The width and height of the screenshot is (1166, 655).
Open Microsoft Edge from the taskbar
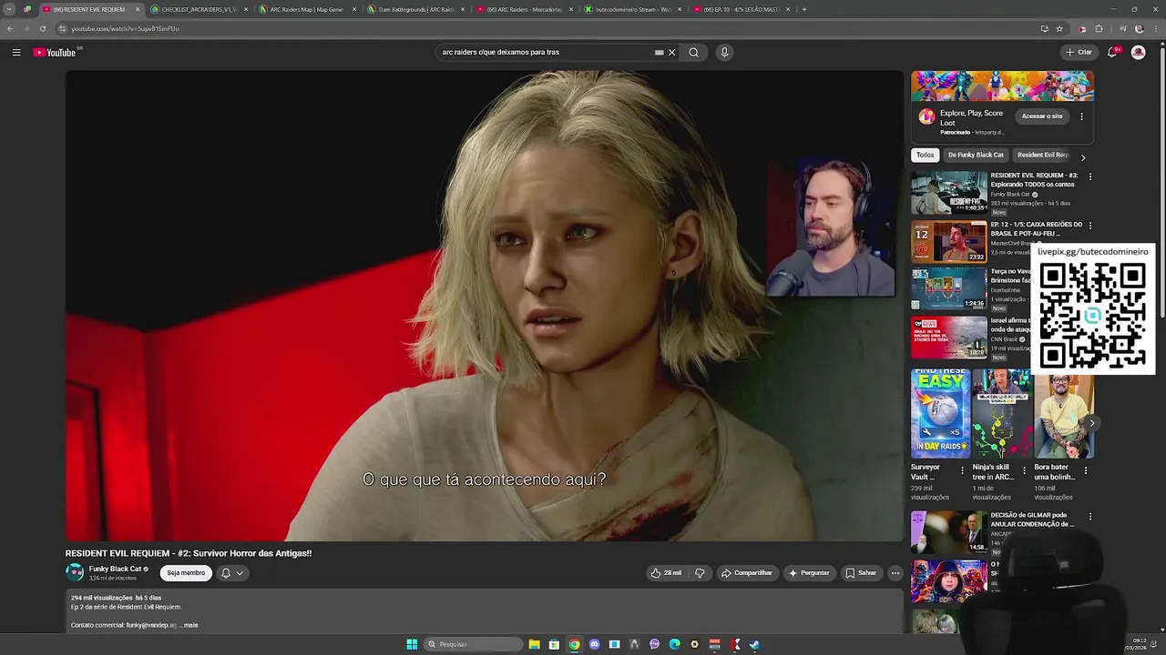[x=674, y=644]
